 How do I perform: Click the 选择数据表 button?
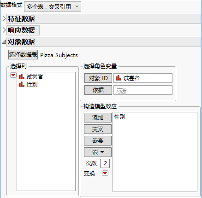23,54
